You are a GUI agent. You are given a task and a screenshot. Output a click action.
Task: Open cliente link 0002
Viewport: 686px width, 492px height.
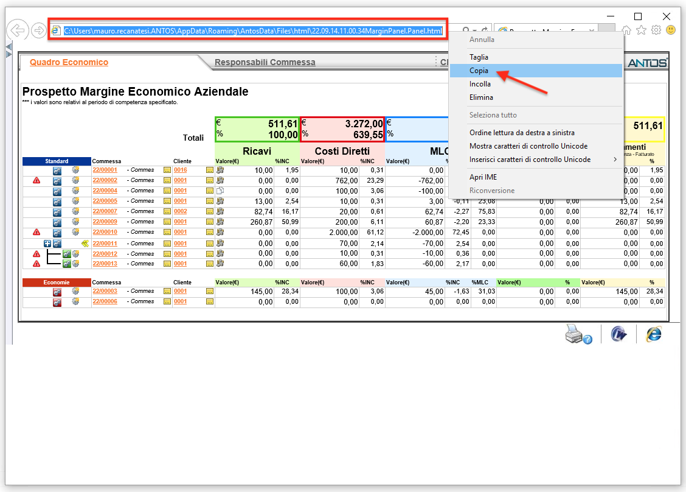click(180, 211)
